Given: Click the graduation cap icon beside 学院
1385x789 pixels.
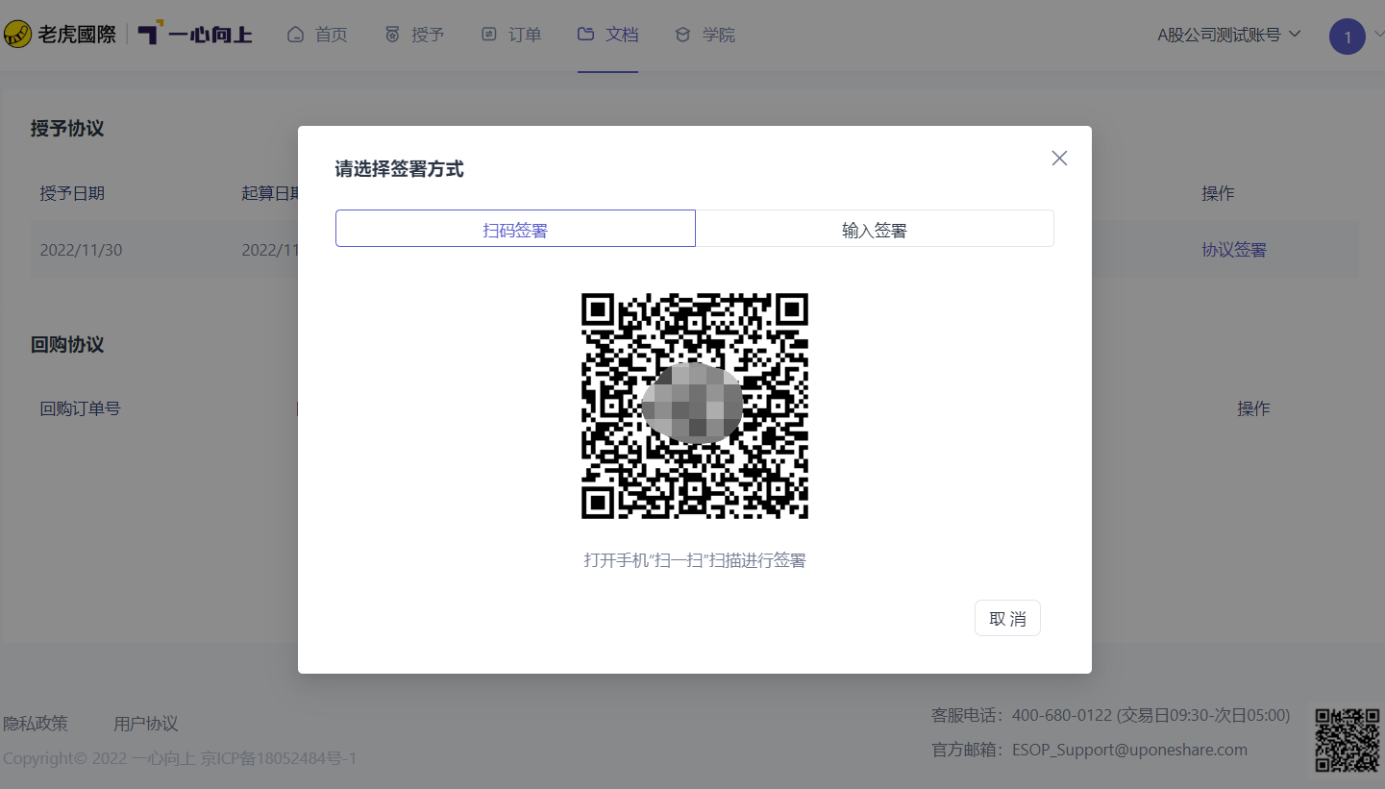Looking at the screenshot, I should coord(682,35).
